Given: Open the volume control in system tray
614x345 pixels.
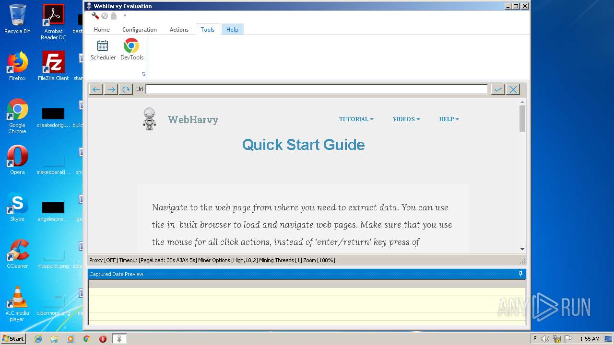Looking at the screenshot, I should pyautogui.click(x=545, y=339).
